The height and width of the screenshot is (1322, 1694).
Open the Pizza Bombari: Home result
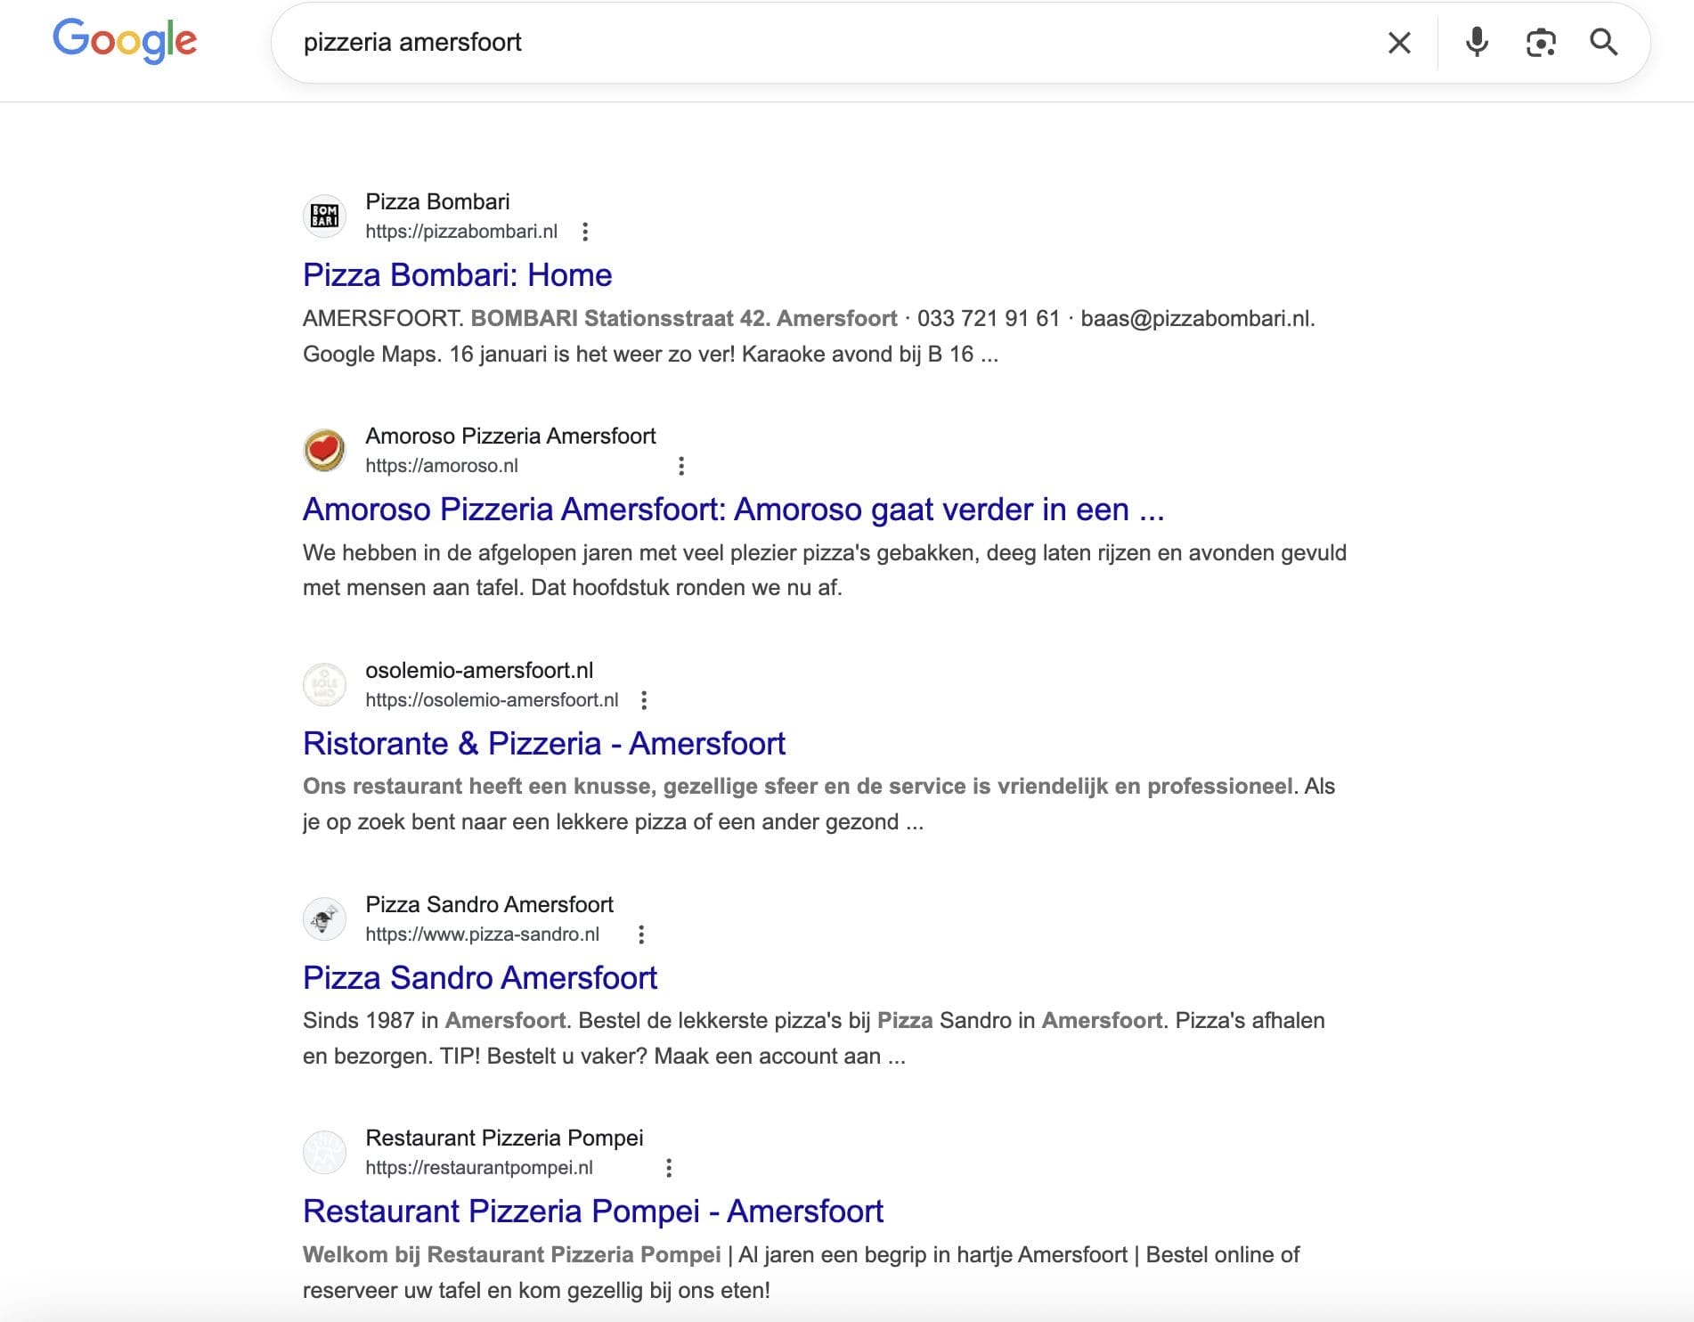click(x=458, y=275)
